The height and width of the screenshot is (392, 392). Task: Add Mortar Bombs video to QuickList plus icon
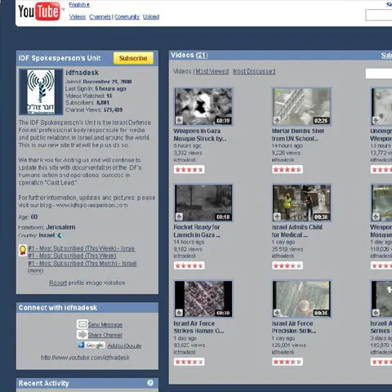[277, 120]
